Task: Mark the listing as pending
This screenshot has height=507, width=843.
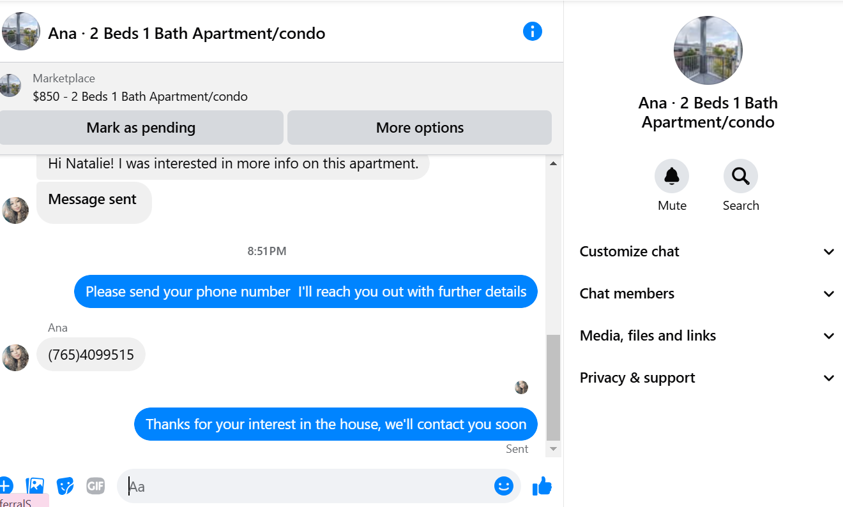Action: point(141,128)
